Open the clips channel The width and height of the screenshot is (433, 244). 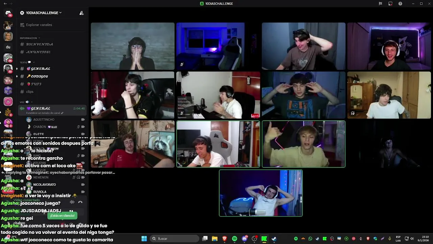(x=52, y=92)
